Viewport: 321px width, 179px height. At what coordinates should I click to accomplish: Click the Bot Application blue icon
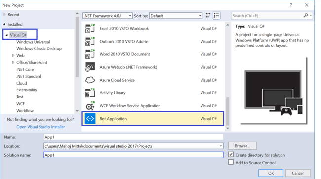pyautogui.click(x=90, y=119)
